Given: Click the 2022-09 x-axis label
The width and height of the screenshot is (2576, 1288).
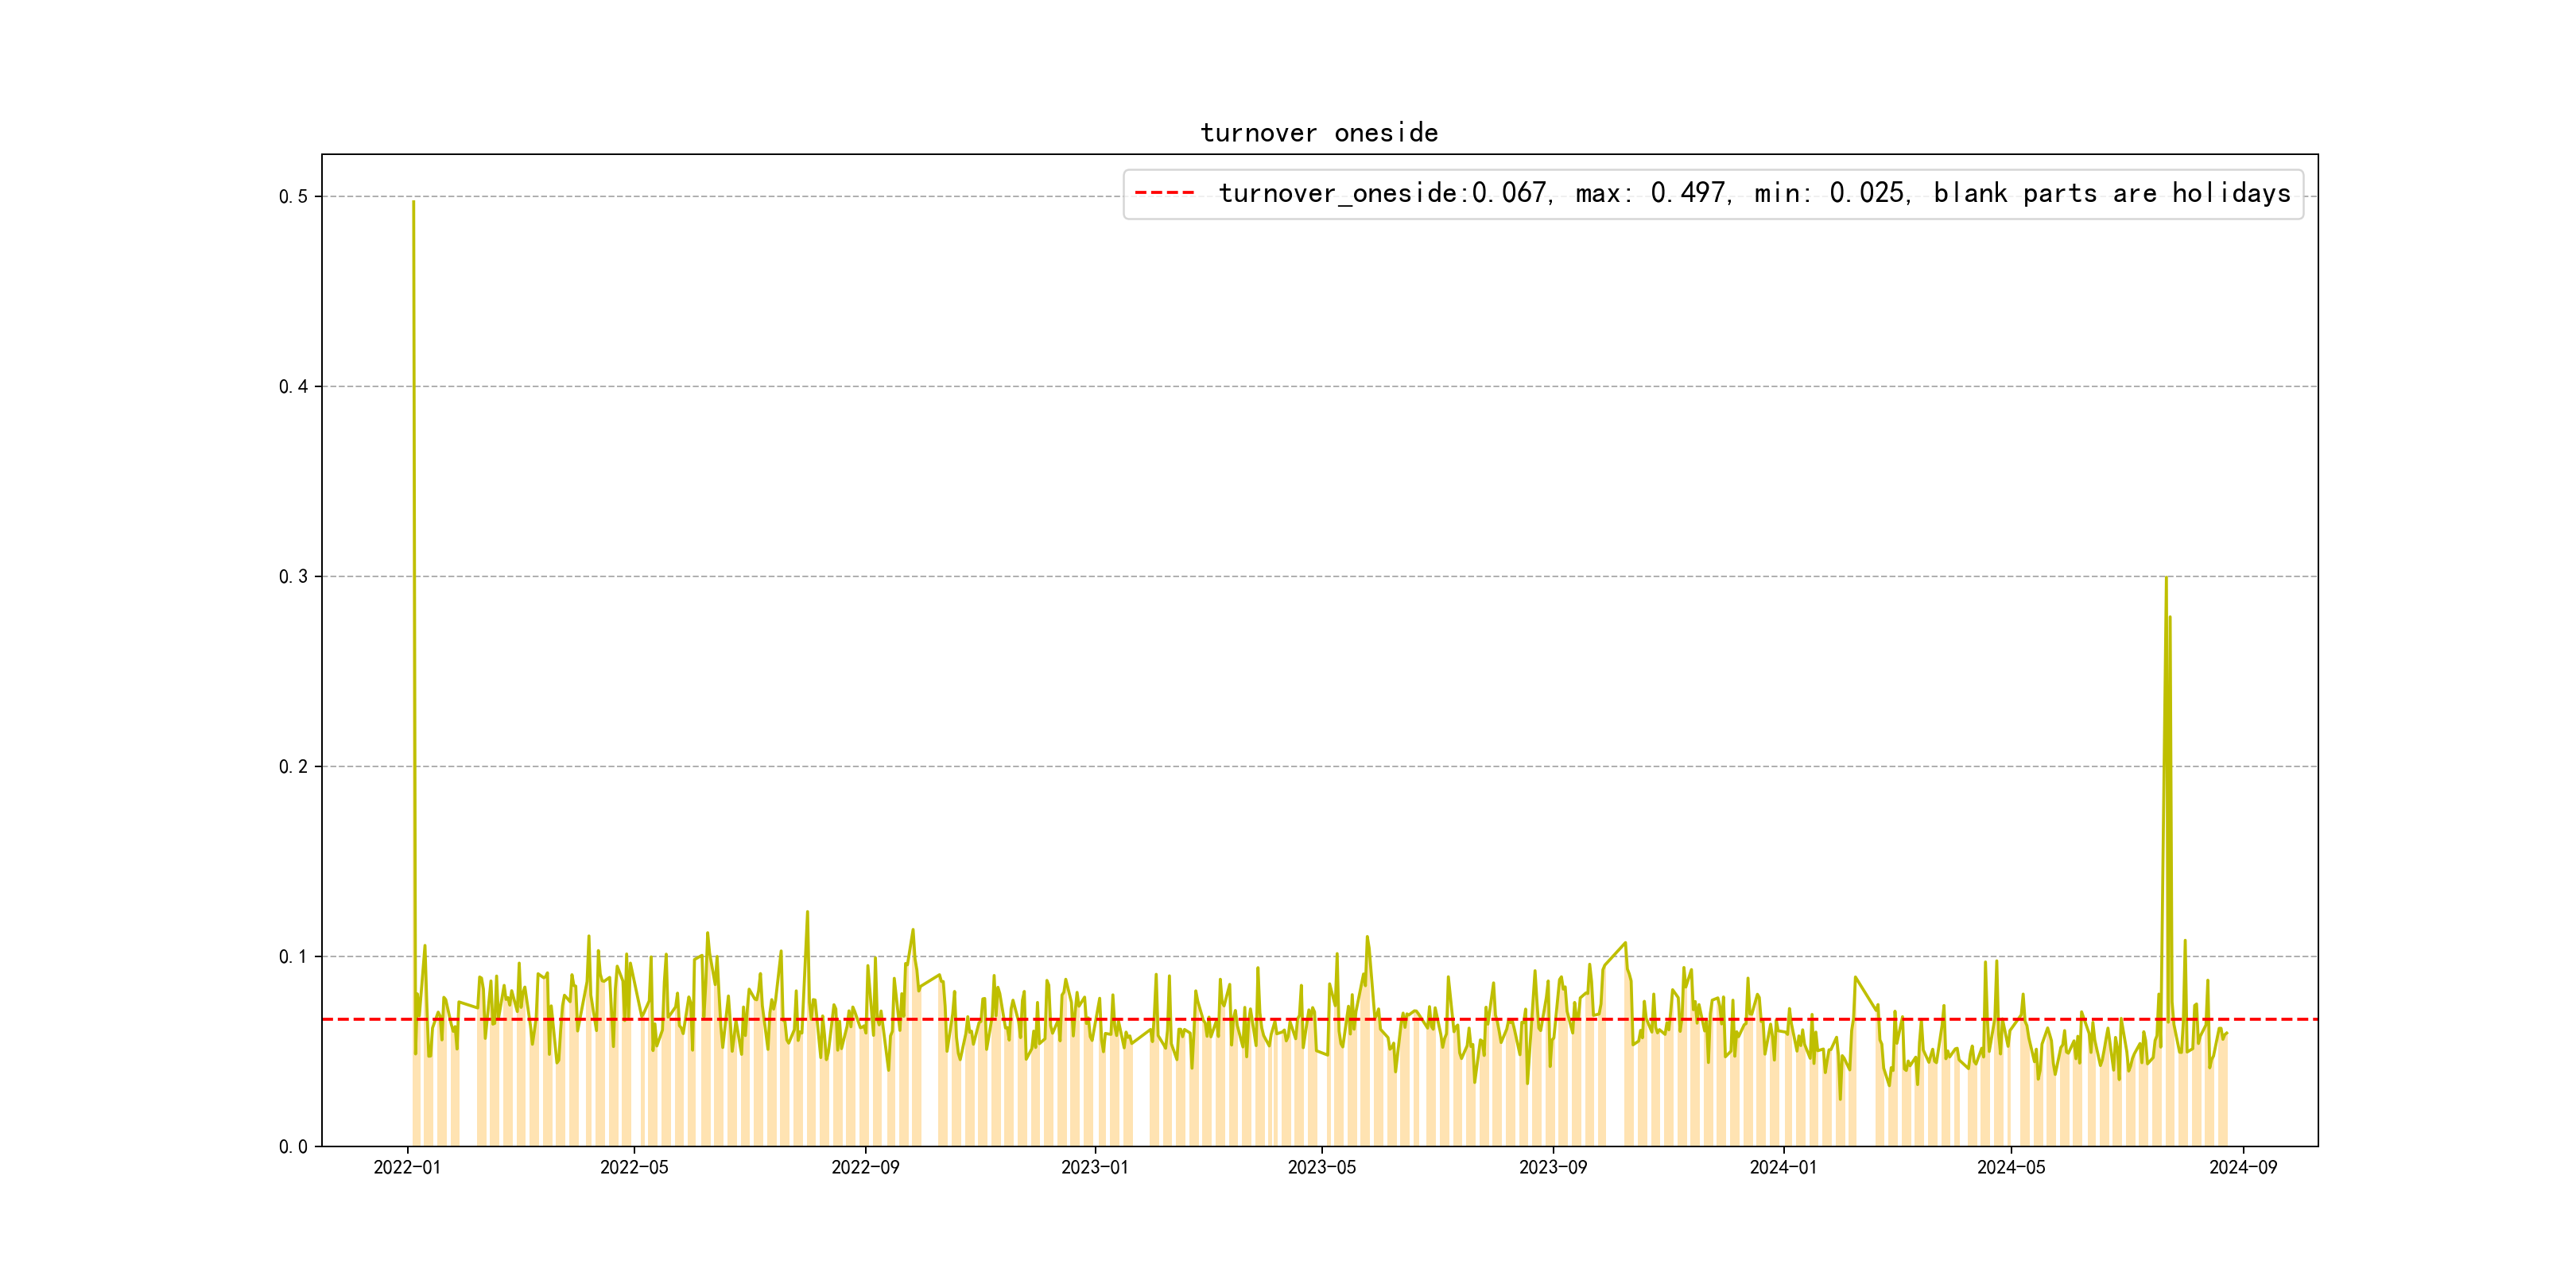Looking at the screenshot, I should coord(865,1168).
